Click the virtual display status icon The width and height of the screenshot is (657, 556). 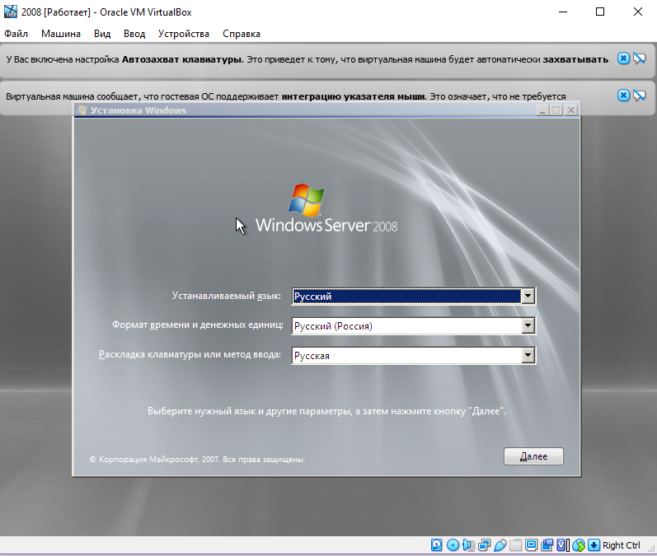click(532, 545)
